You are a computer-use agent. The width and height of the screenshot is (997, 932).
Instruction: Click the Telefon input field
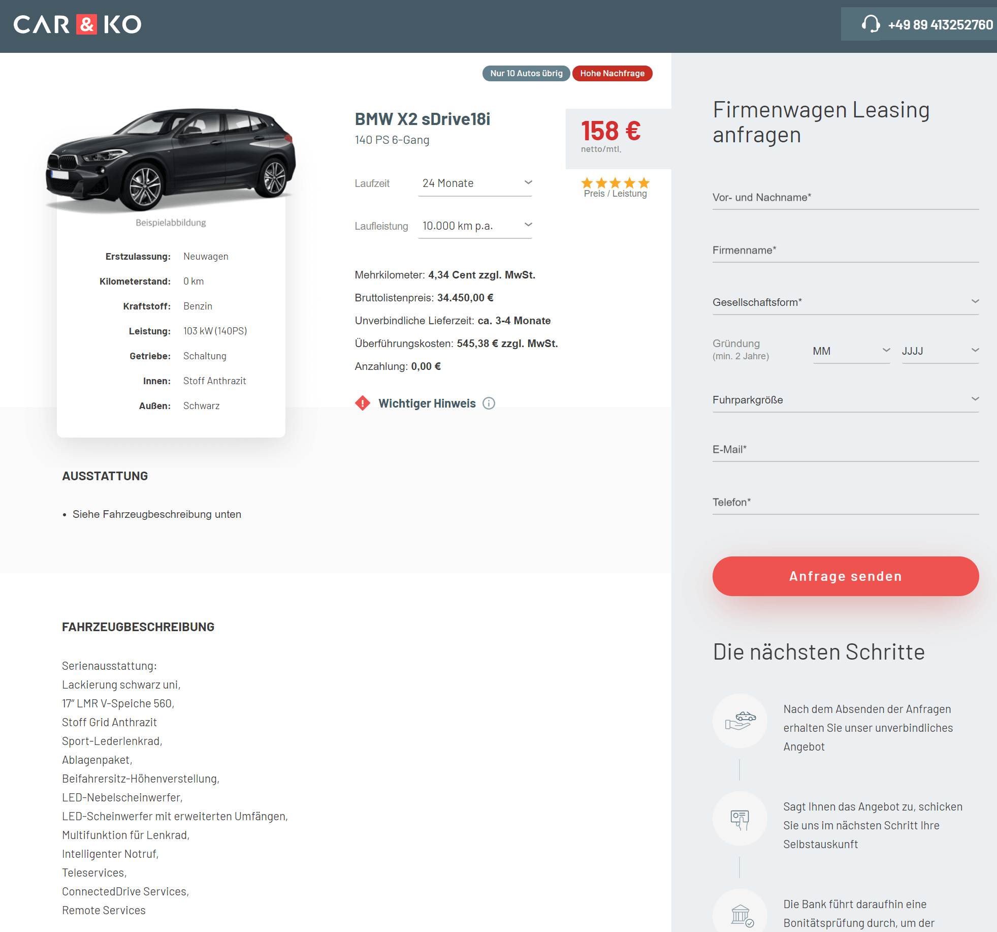846,503
